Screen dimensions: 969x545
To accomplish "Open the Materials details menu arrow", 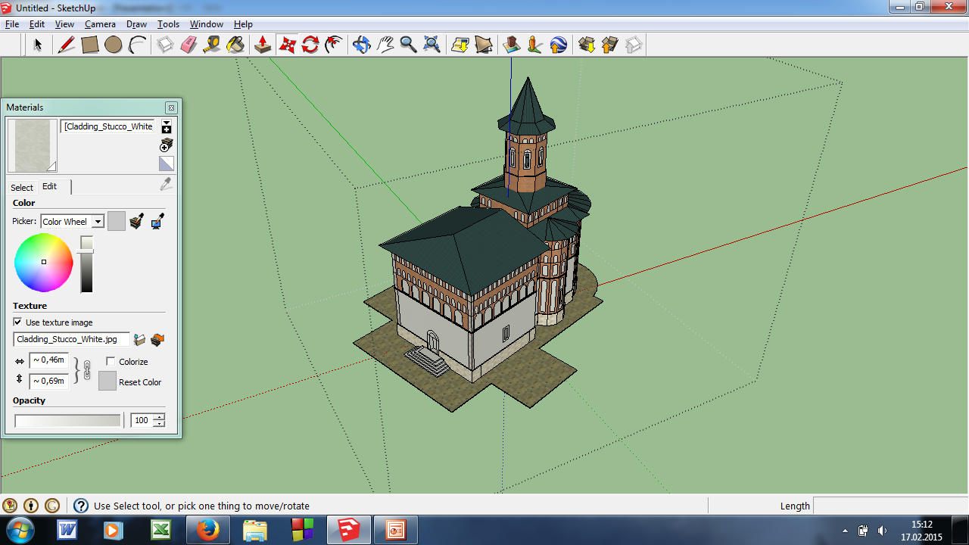I will click(x=167, y=126).
